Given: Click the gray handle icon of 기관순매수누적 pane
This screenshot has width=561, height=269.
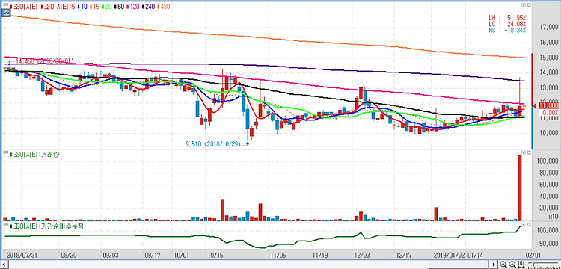Looking at the screenshot, I should pos(5,224).
